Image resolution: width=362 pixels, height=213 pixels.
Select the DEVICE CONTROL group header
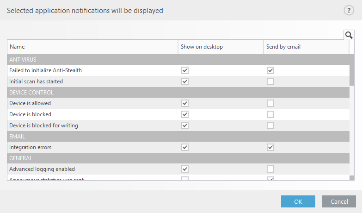[x=178, y=92]
